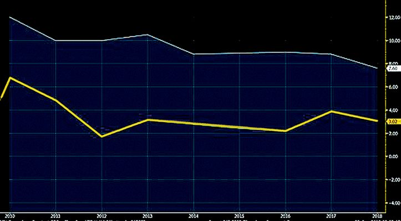Click the 2012 x-axis label

[101, 215]
